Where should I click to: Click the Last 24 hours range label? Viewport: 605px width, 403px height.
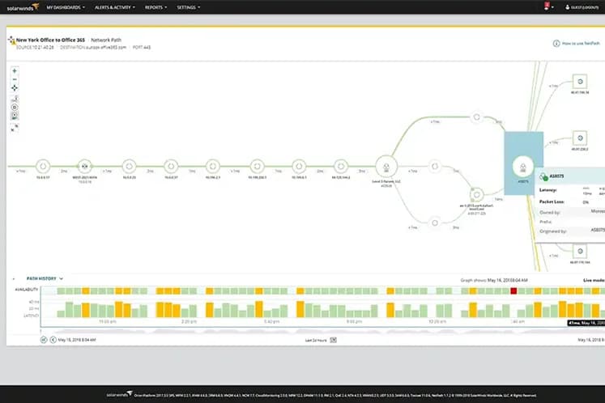(x=316, y=340)
